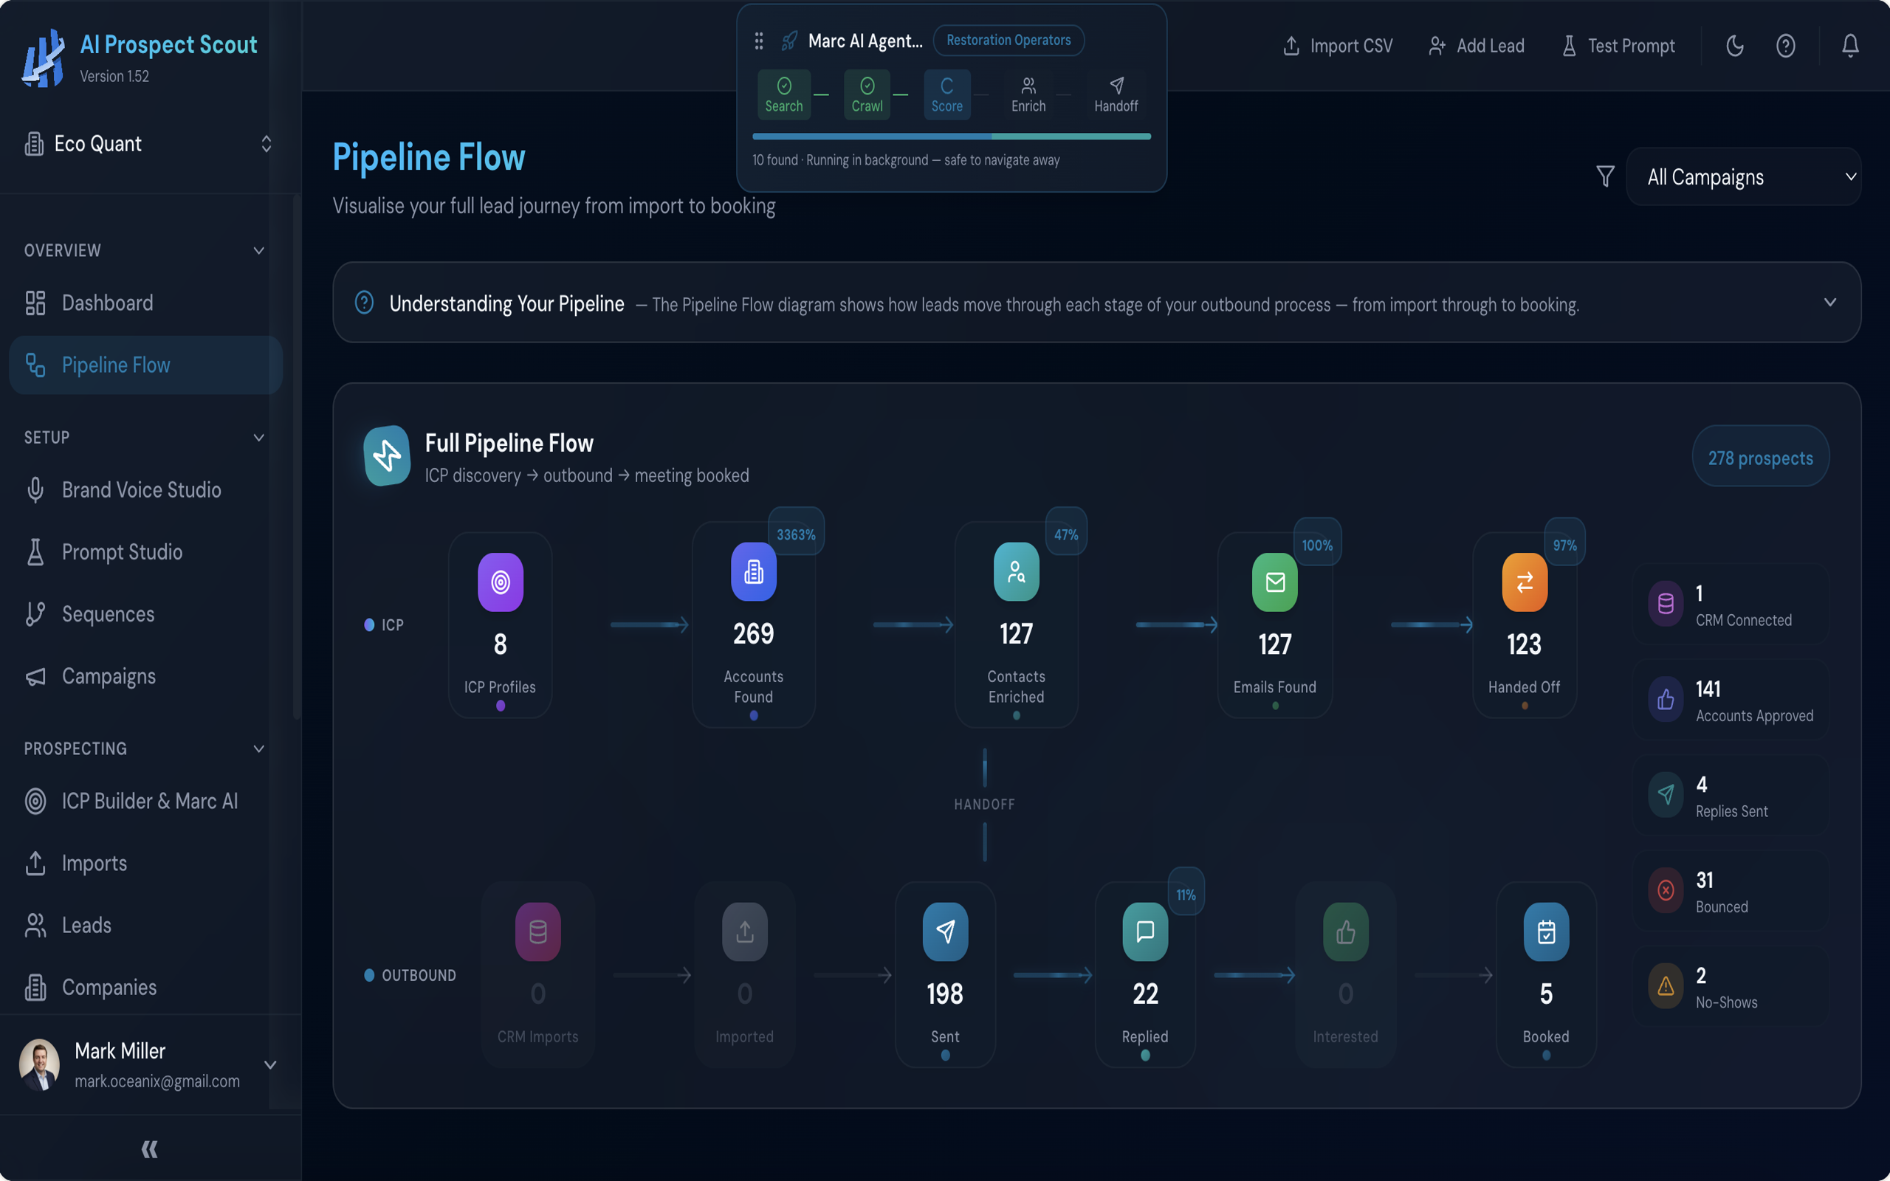
Task: Open the filter funnel icon near All Campaigns
Action: point(1605,176)
